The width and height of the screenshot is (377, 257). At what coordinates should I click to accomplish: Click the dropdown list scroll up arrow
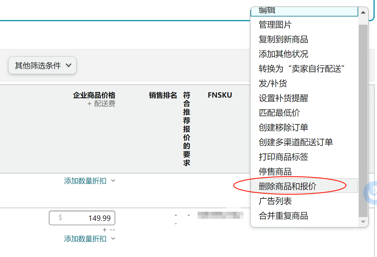pos(363,12)
